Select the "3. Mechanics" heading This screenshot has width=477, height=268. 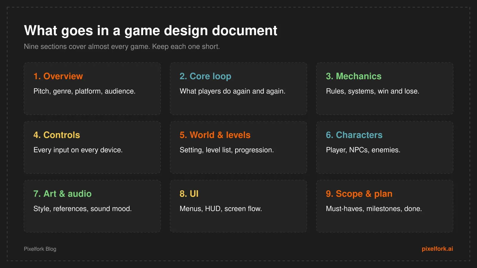pyautogui.click(x=354, y=76)
